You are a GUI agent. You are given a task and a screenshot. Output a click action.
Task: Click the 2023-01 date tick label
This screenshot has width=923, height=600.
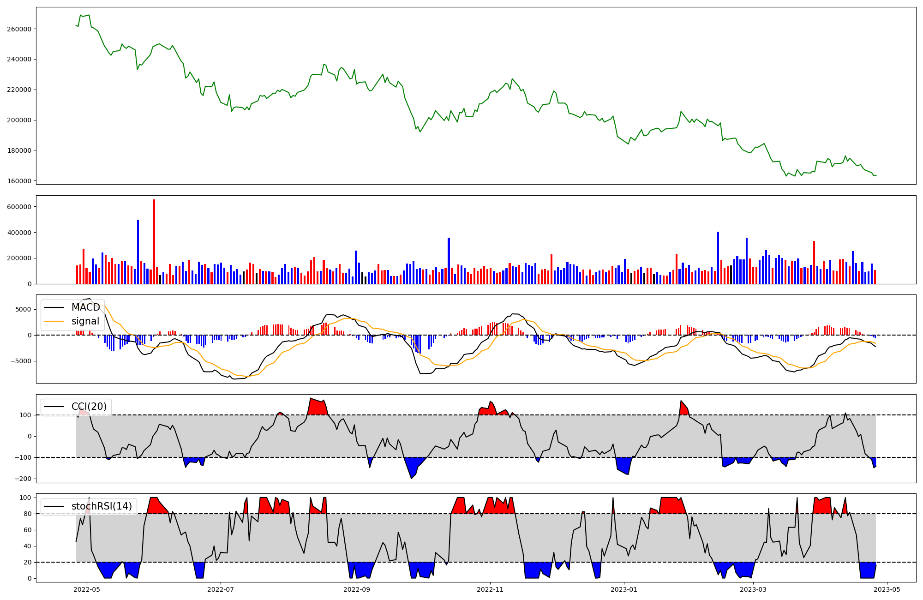click(x=624, y=589)
